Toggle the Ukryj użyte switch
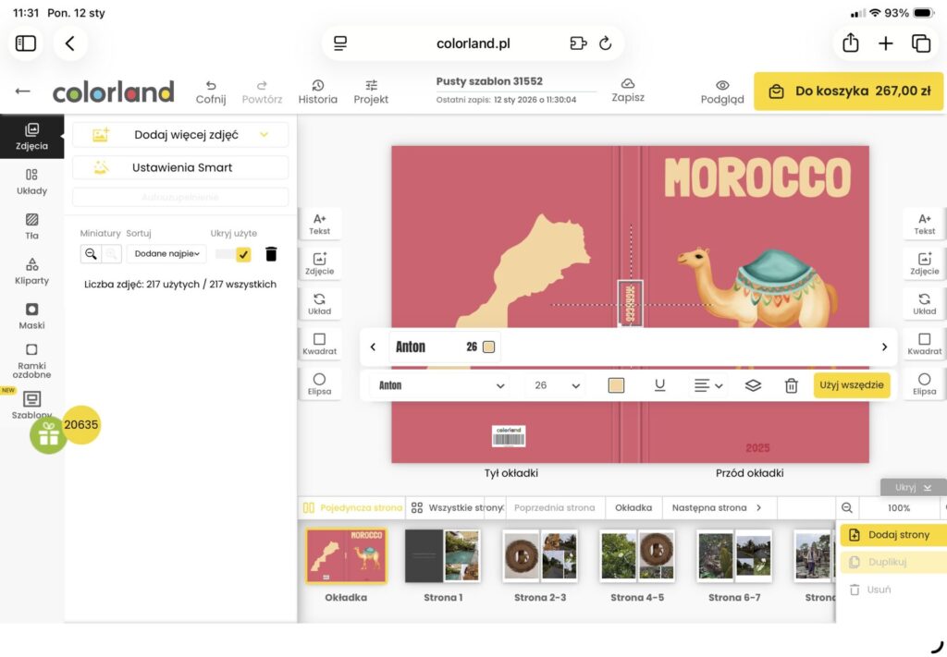Screen dimensions: 947x657 click(x=233, y=254)
